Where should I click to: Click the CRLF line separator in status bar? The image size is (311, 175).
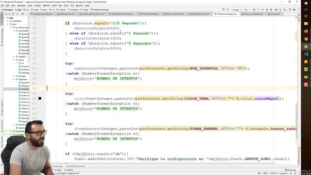click(265, 174)
